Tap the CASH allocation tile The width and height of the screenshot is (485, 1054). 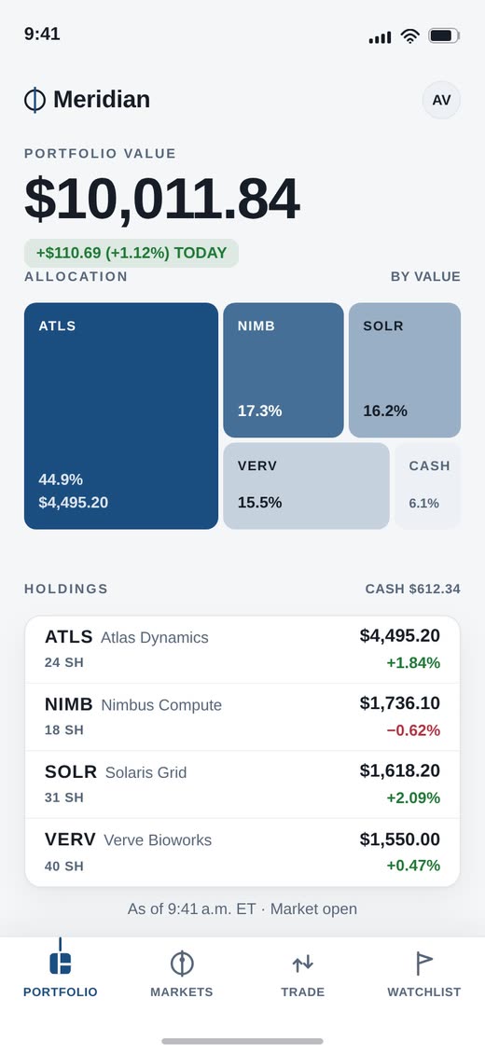click(x=427, y=486)
